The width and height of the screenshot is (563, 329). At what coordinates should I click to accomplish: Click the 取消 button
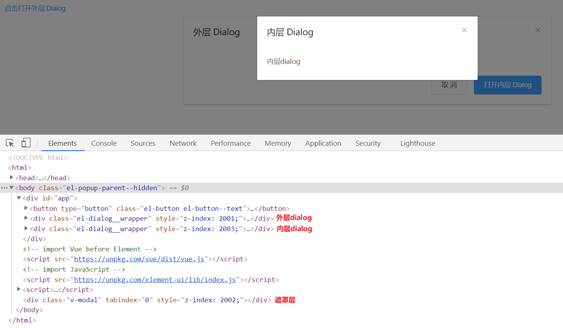tap(449, 85)
